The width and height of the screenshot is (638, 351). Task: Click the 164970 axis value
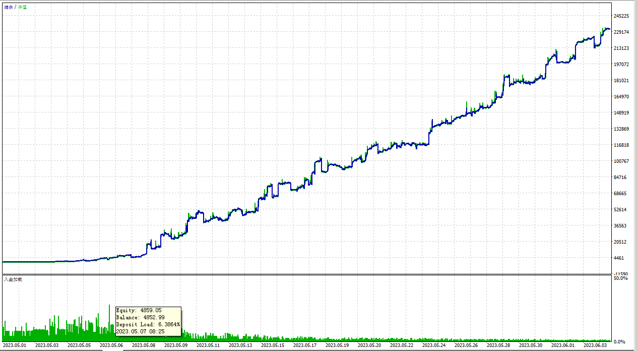point(622,97)
